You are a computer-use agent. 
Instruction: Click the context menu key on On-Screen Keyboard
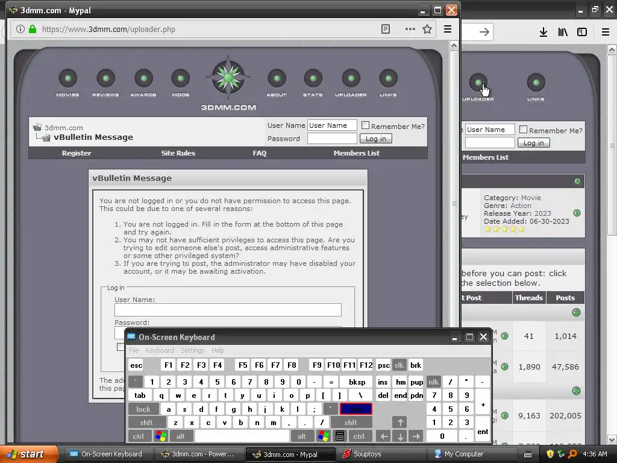point(340,436)
